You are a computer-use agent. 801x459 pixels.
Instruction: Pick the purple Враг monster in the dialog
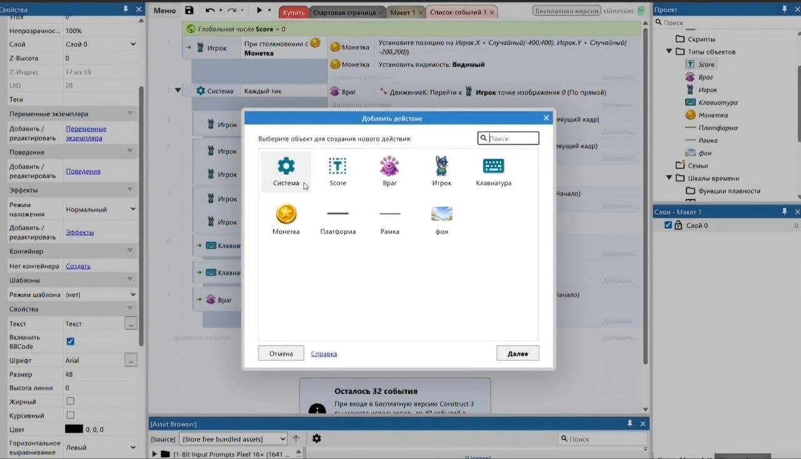click(x=389, y=171)
